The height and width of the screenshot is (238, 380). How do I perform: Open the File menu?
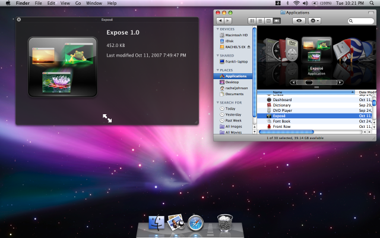[38, 3]
